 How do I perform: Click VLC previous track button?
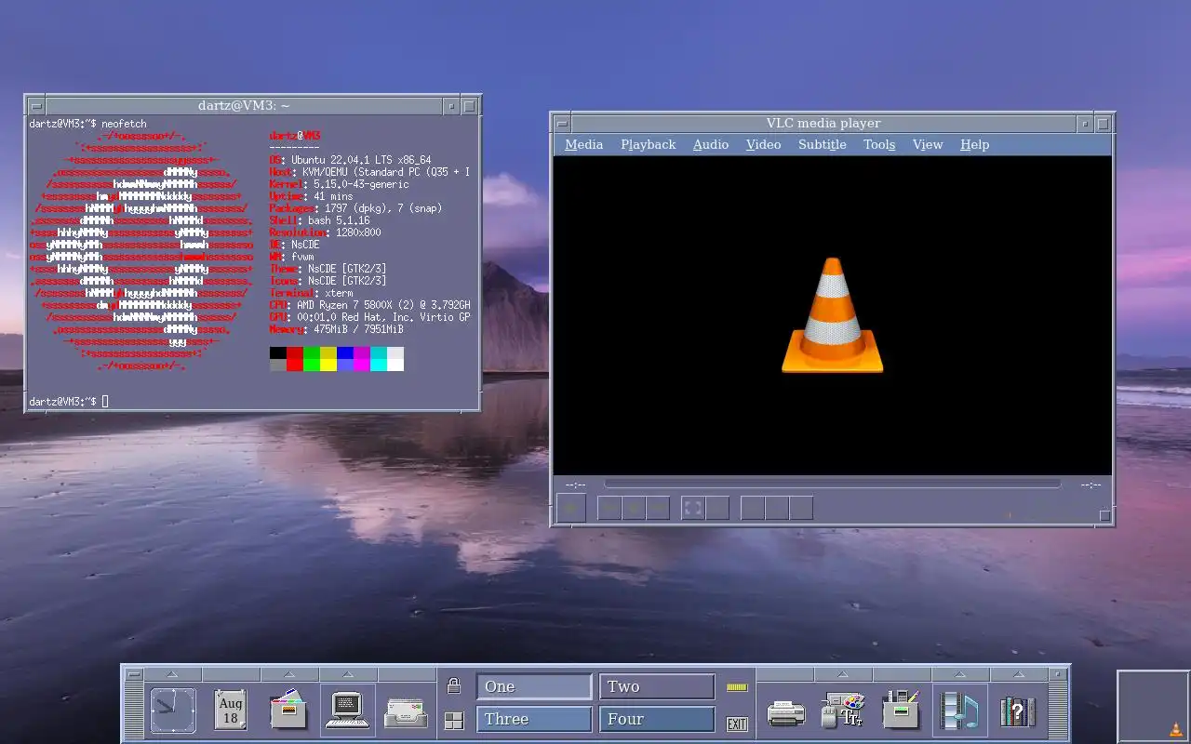(x=609, y=508)
